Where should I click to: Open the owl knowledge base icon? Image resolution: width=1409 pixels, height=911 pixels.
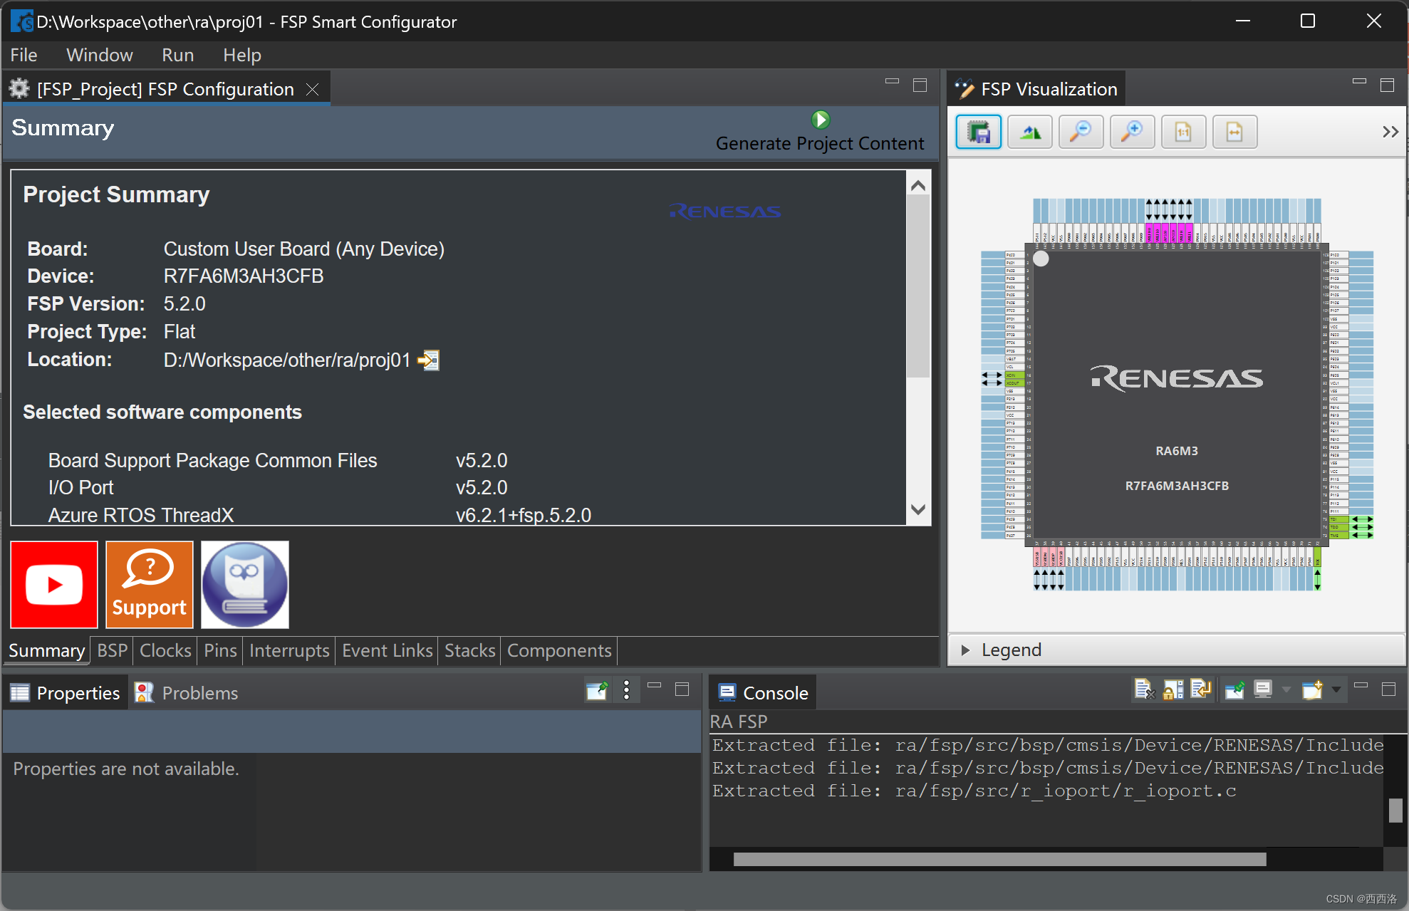coord(245,585)
